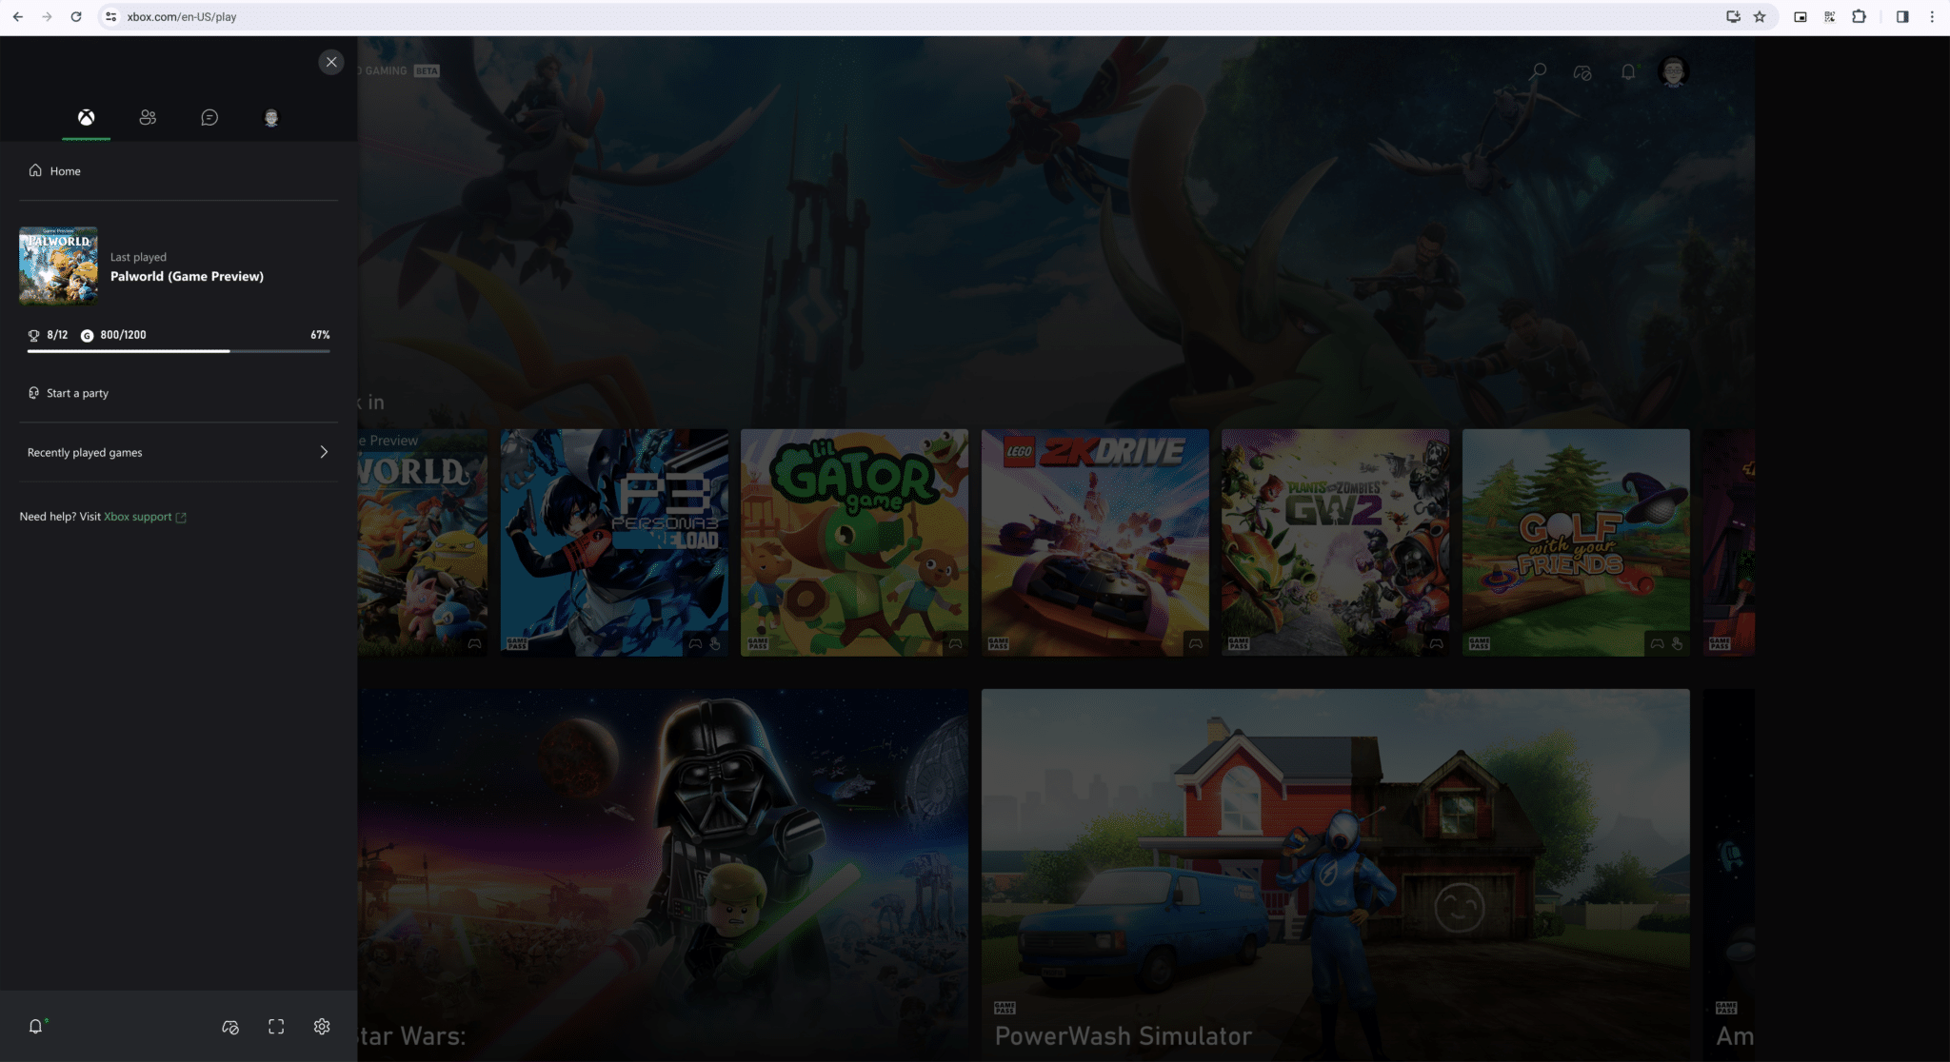Switch to the friends/people tab

148,117
